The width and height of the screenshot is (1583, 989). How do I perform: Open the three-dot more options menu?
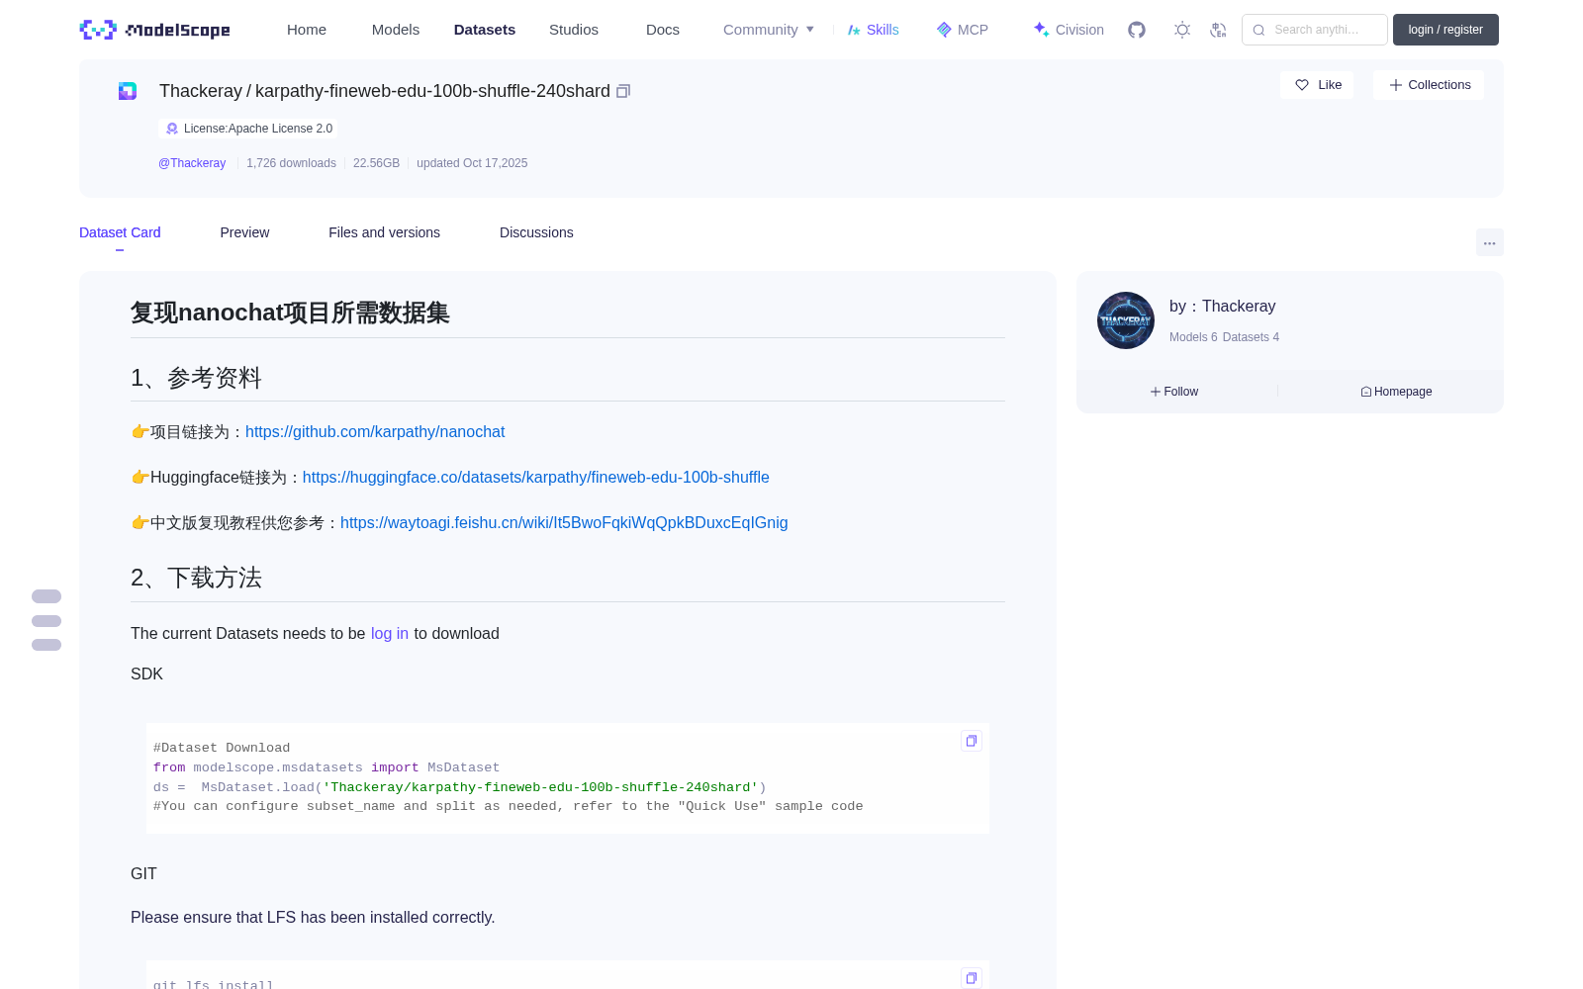(x=1490, y=242)
